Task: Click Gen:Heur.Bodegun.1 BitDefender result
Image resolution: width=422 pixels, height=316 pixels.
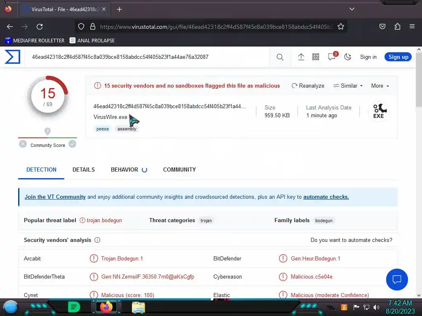Action: click(315, 258)
